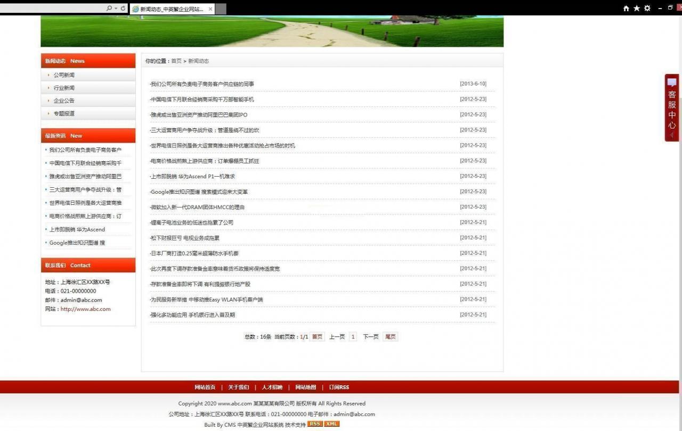The height and width of the screenshot is (431, 682).
Task: Click the 尾页 pagination button
Action: coord(390,337)
